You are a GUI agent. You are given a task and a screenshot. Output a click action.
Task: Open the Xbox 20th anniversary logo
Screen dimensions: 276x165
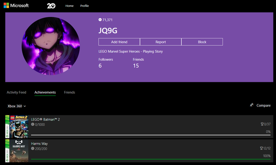click(51, 6)
